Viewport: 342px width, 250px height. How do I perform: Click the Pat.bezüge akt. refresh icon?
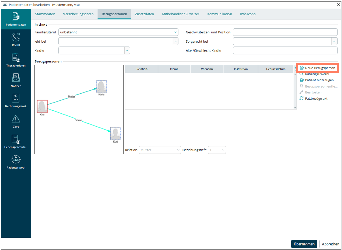click(x=302, y=99)
